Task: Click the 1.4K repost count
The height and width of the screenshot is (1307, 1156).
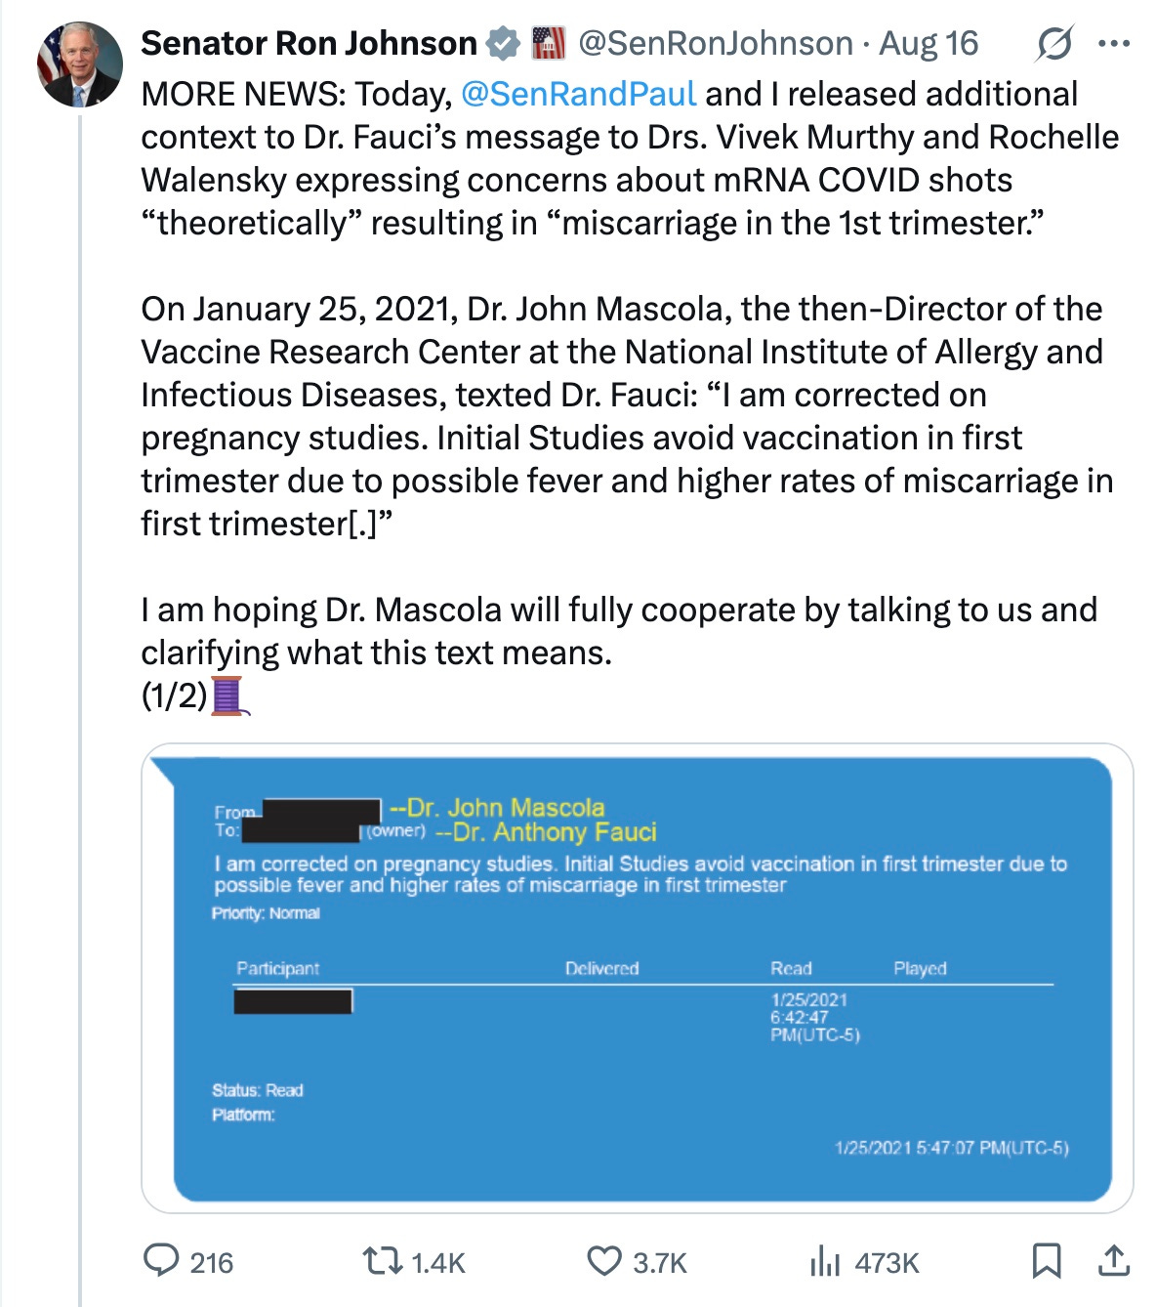Action: pyautogui.click(x=438, y=1263)
